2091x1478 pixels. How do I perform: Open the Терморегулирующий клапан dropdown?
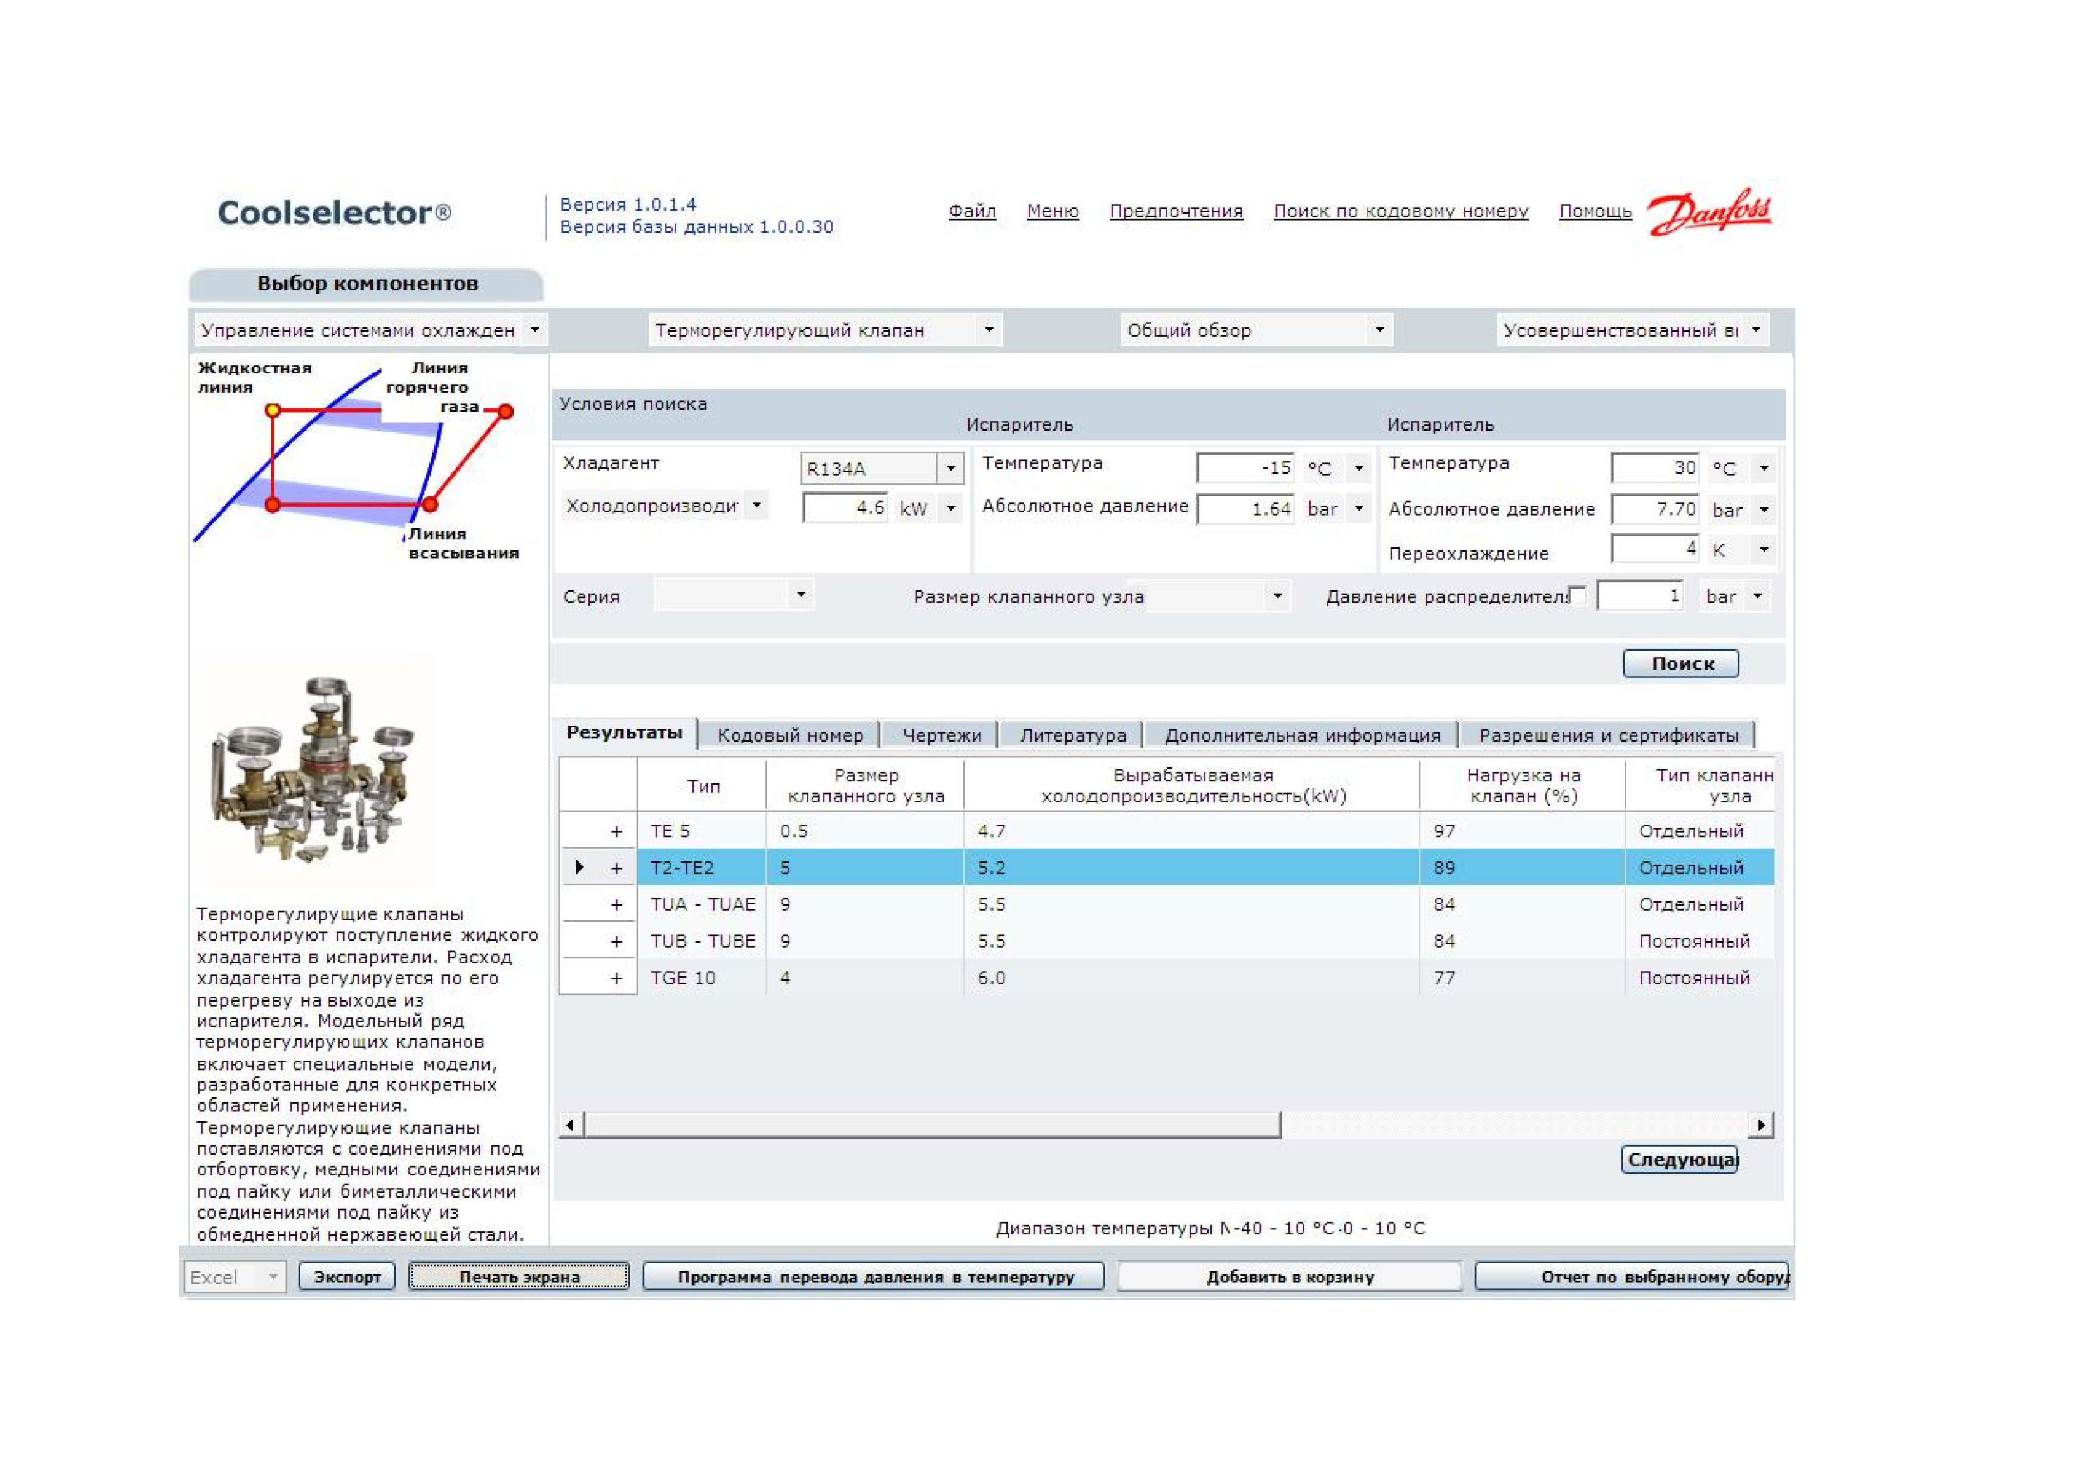click(989, 330)
